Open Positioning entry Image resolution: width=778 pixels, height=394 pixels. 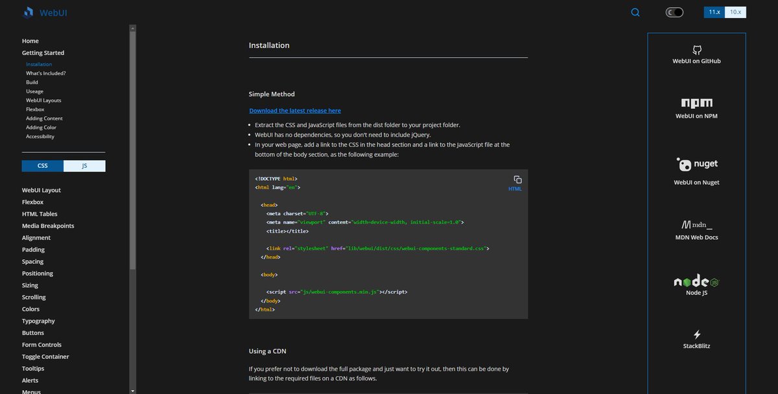(x=38, y=273)
